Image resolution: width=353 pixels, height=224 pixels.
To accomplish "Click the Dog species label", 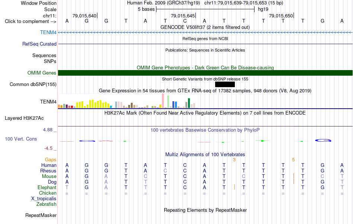I will click(x=52, y=182).
